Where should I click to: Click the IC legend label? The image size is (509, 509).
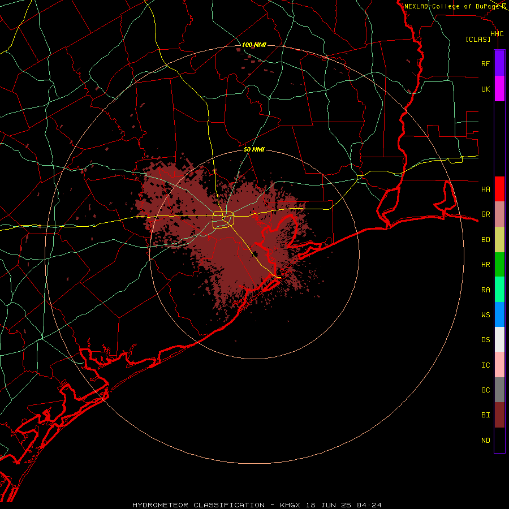tap(485, 365)
